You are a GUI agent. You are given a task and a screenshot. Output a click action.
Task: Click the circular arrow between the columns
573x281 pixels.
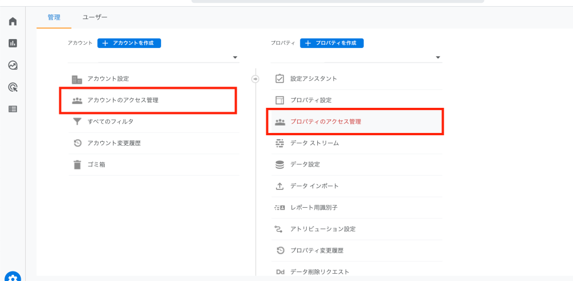255,79
